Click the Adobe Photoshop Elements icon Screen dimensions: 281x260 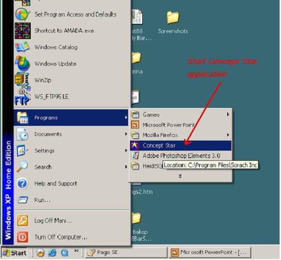tap(135, 155)
